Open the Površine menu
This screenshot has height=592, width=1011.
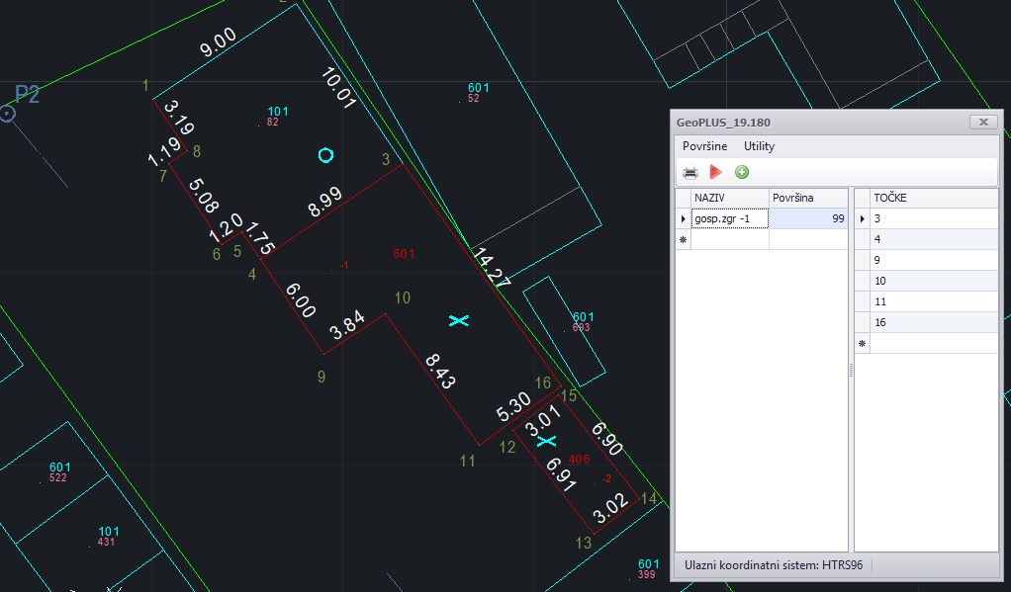click(x=704, y=146)
